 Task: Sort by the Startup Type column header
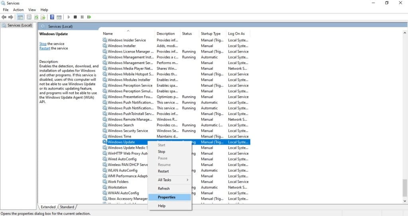pyautogui.click(x=213, y=33)
